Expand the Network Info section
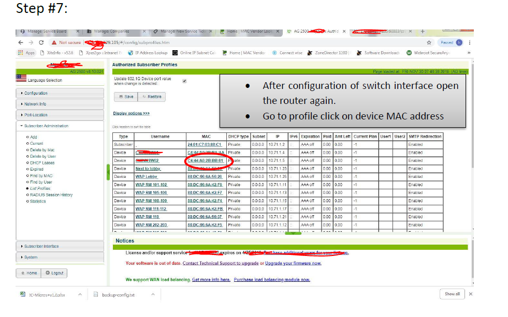 pyautogui.click(x=35, y=104)
